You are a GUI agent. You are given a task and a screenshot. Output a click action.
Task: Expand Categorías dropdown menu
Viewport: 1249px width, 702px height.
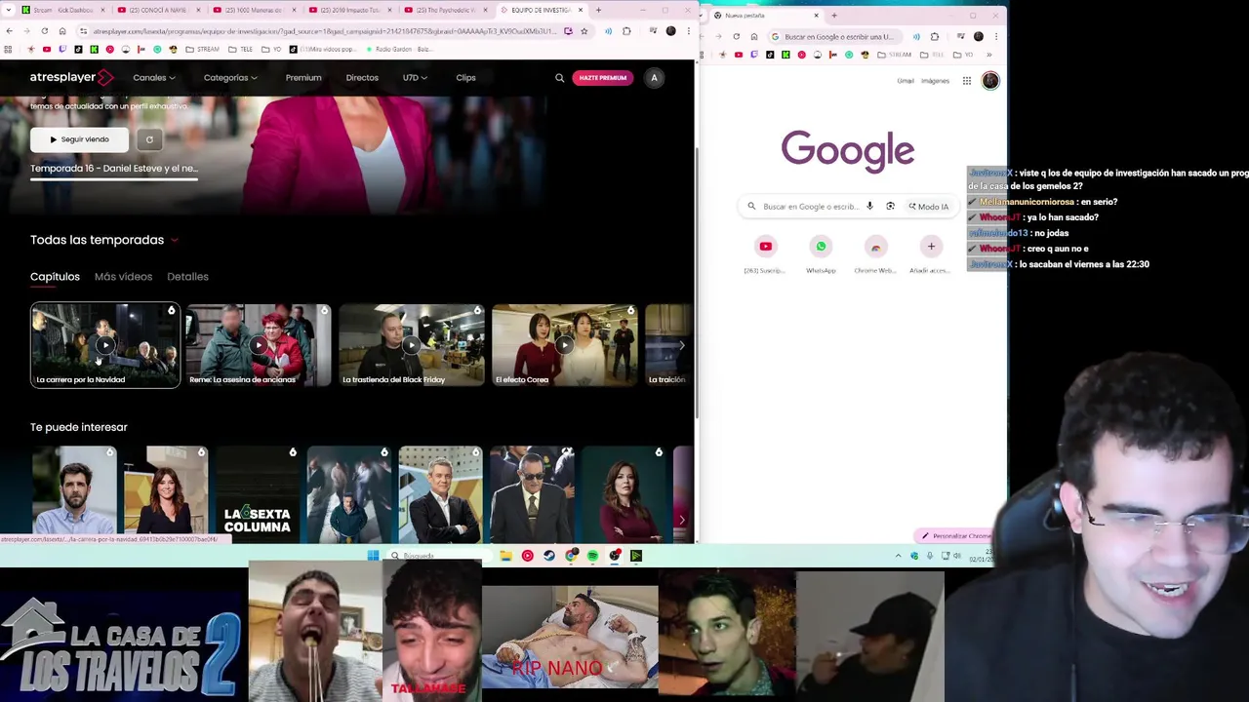(x=230, y=78)
